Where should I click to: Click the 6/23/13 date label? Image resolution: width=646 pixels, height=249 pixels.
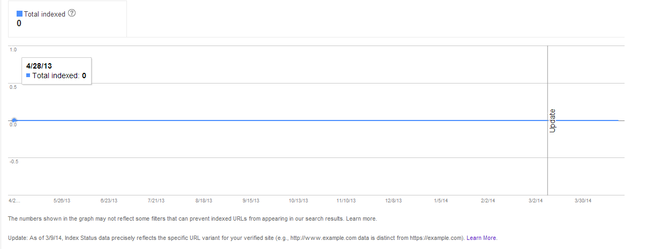[x=109, y=201]
